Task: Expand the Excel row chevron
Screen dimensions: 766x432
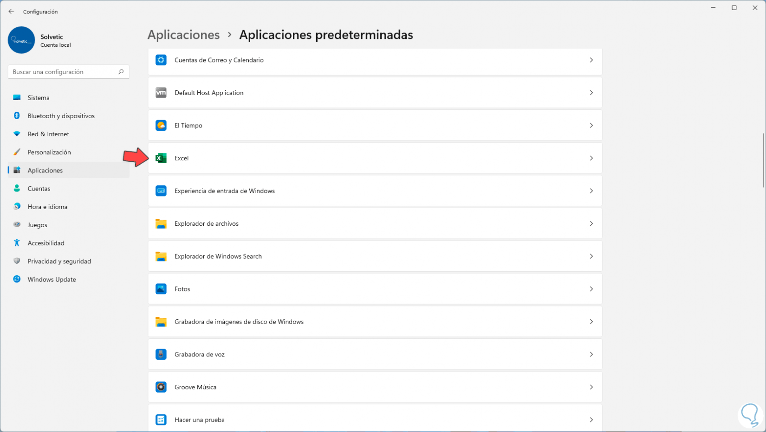Action: [x=591, y=158]
